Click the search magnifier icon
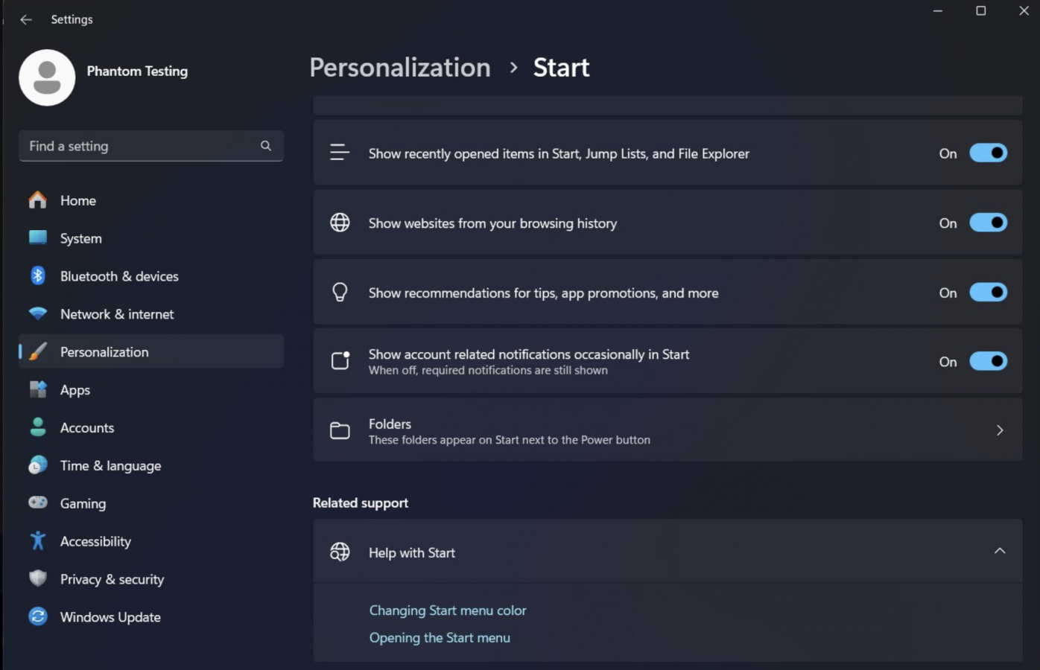1040x670 pixels. click(x=266, y=146)
